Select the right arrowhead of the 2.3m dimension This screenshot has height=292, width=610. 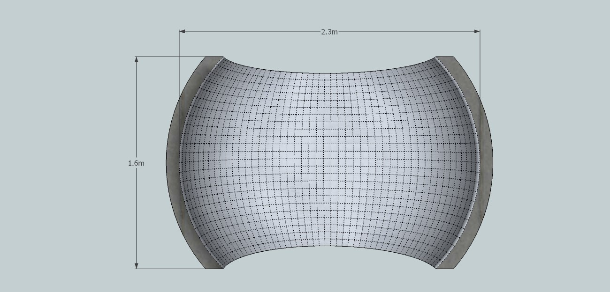click(x=477, y=31)
